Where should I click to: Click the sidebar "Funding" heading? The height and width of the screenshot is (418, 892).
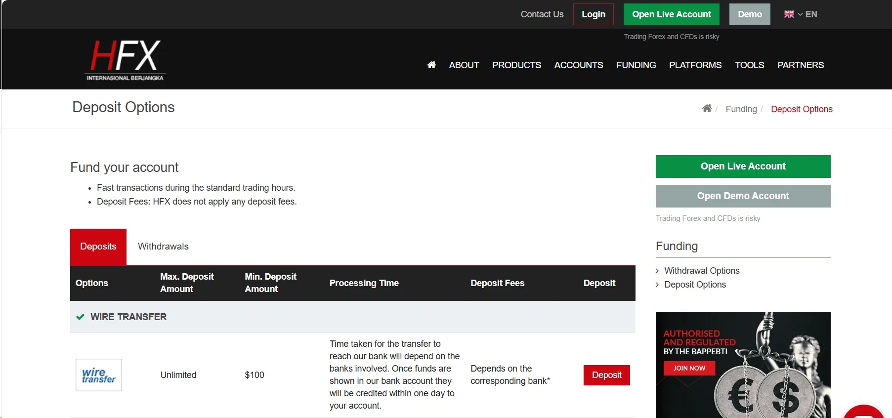tap(677, 246)
